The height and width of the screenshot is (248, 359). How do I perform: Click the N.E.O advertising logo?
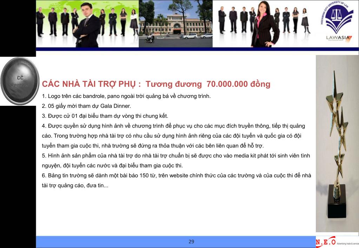click(x=337, y=242)
